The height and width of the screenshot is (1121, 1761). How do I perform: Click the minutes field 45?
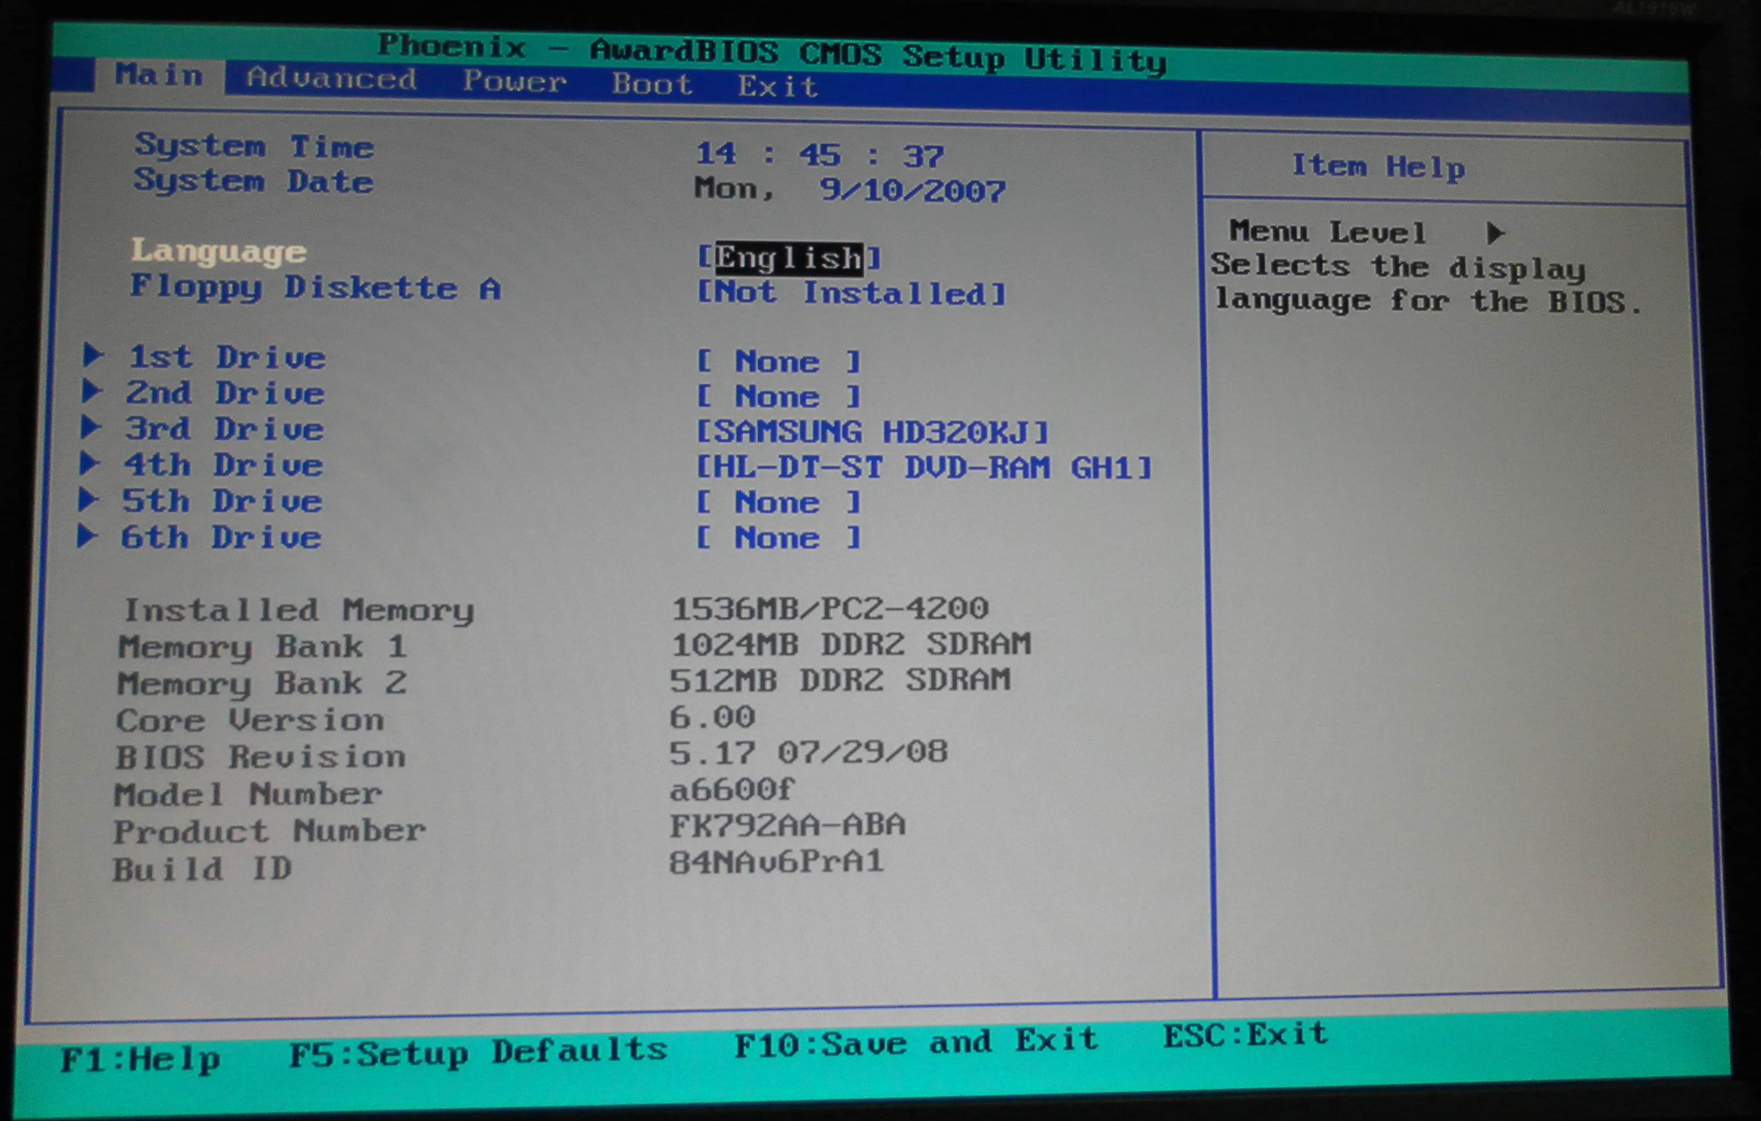click(x=820, y=155)
